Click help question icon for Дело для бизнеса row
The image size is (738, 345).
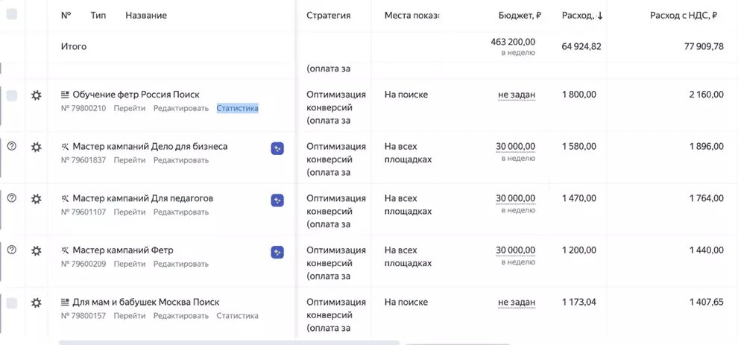[x=12, y=146]
